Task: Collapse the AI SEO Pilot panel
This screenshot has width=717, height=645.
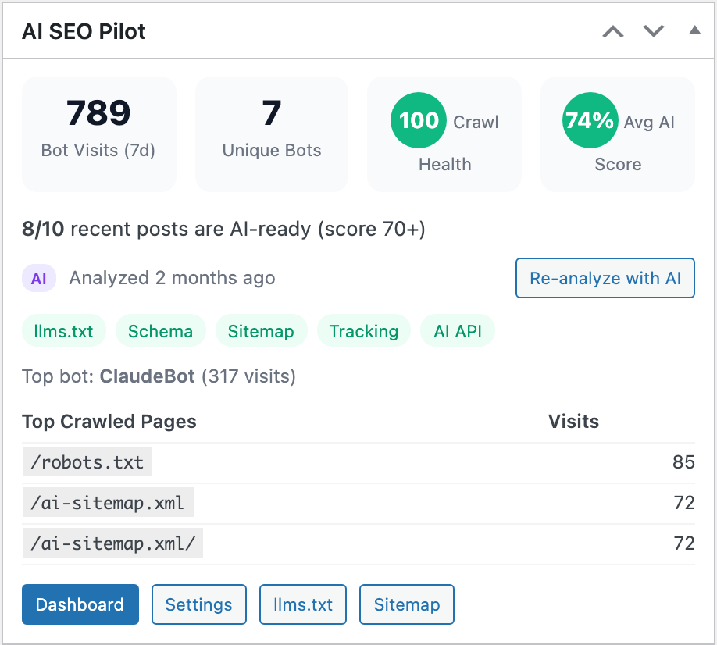Action: (x=694, y=30)
